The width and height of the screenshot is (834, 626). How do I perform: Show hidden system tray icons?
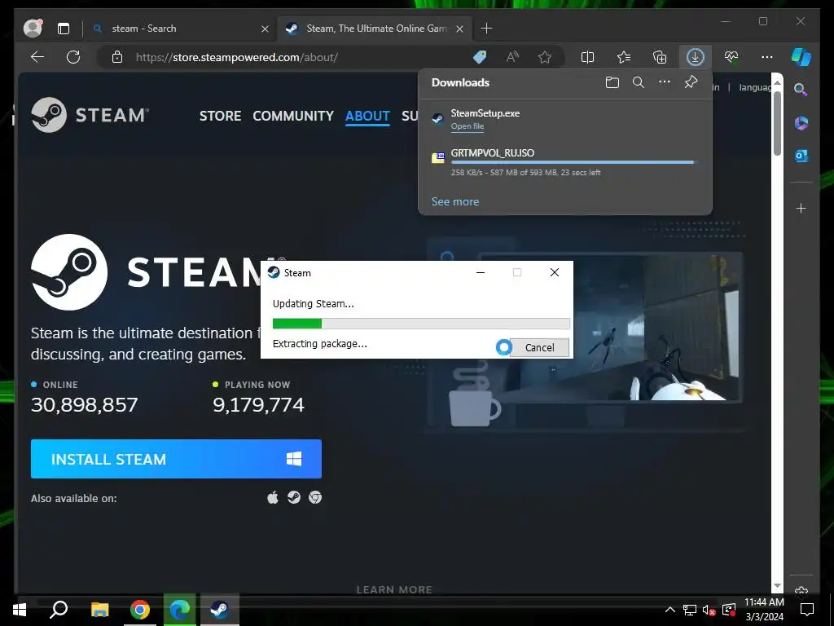(670, 610)
